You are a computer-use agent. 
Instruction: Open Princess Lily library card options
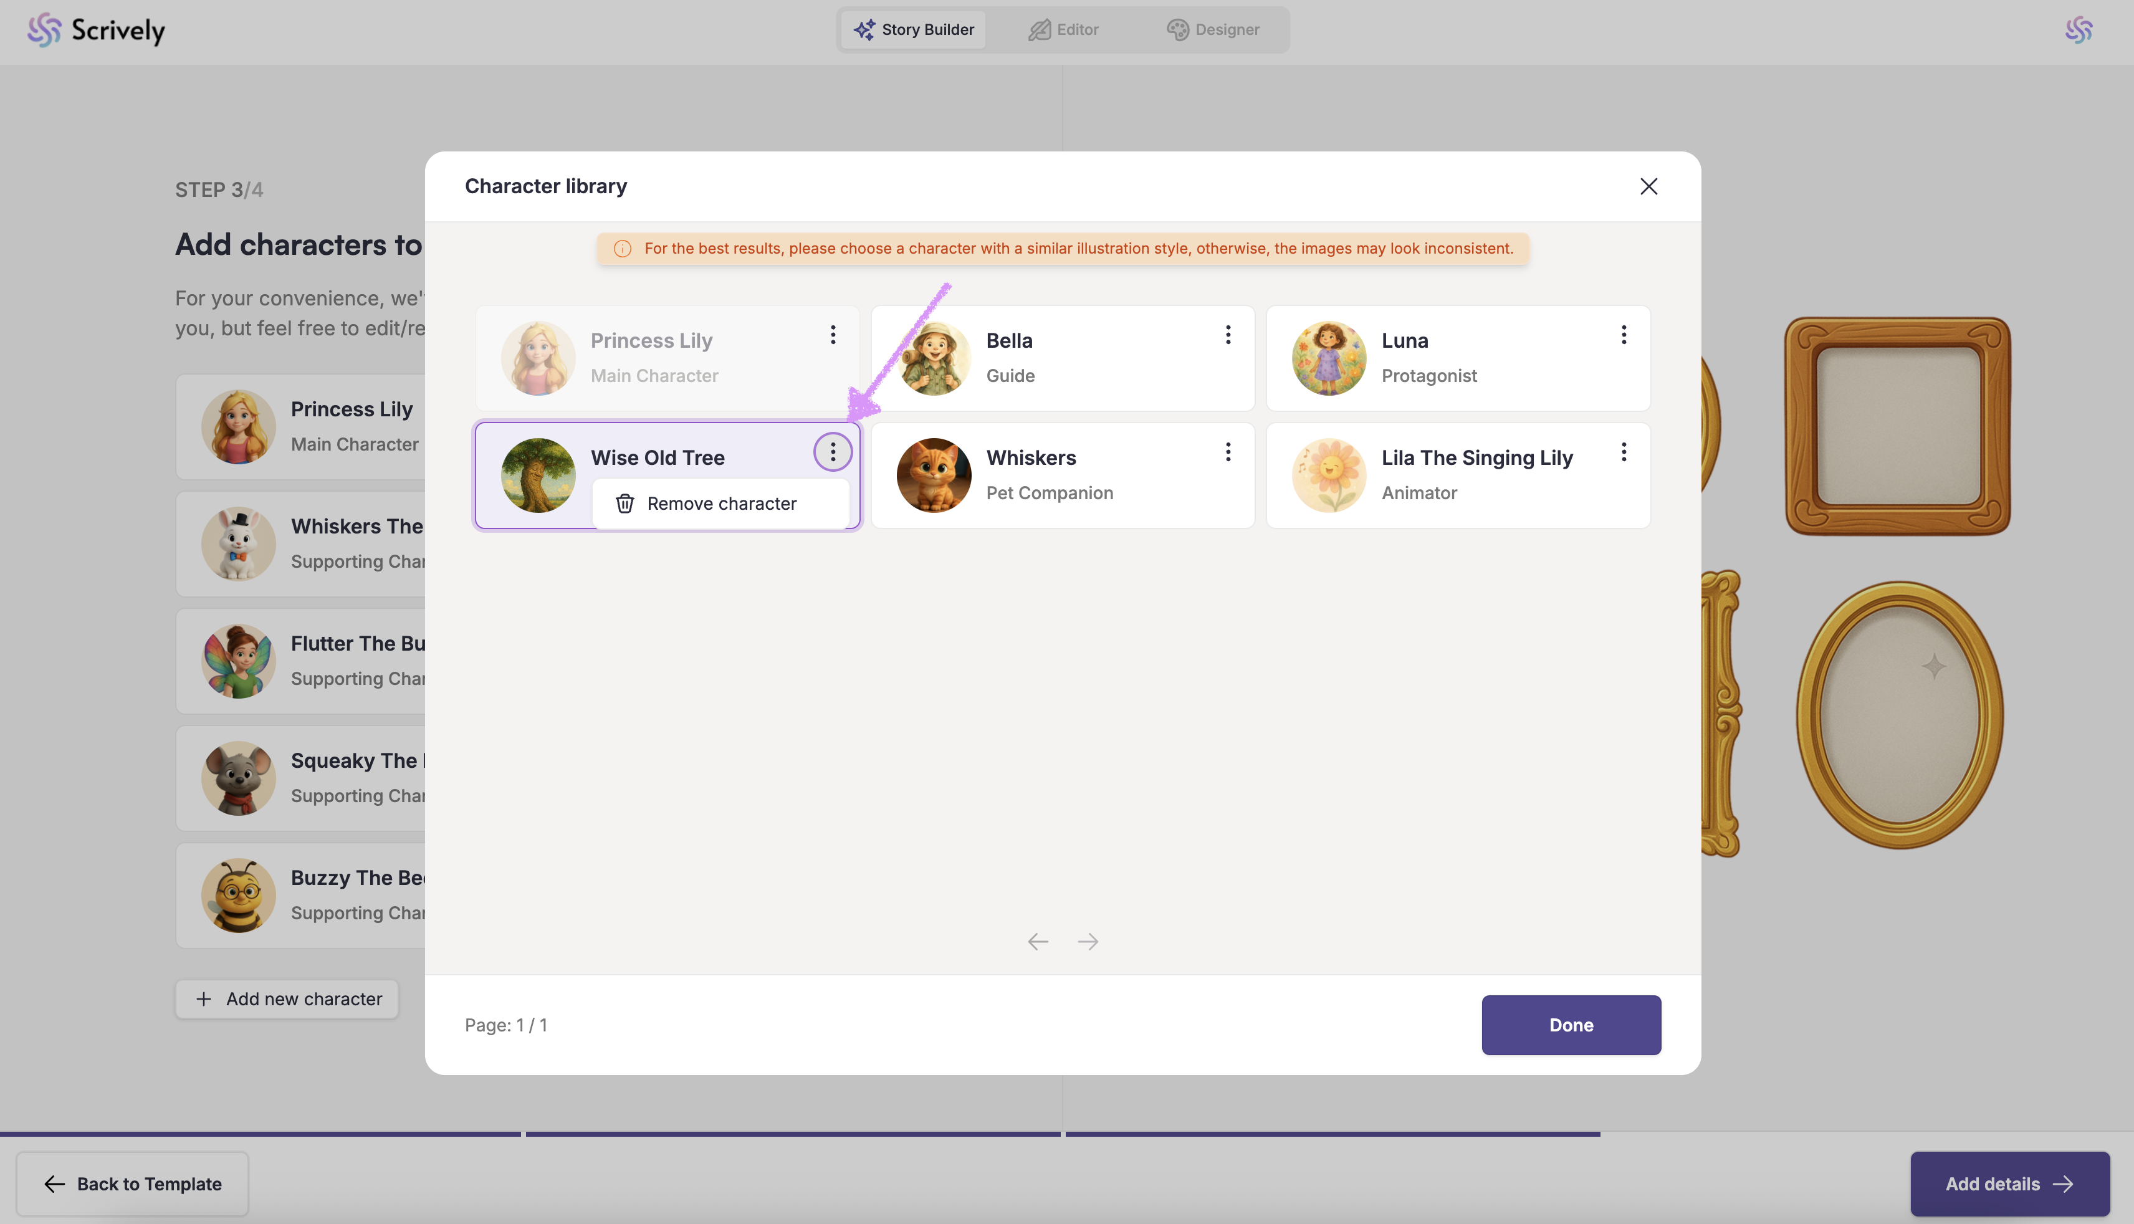pyautogui.click(x=832, y=335)
